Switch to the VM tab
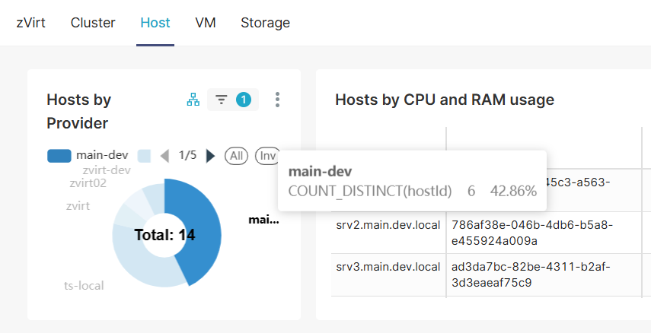 tap(206, 22)
